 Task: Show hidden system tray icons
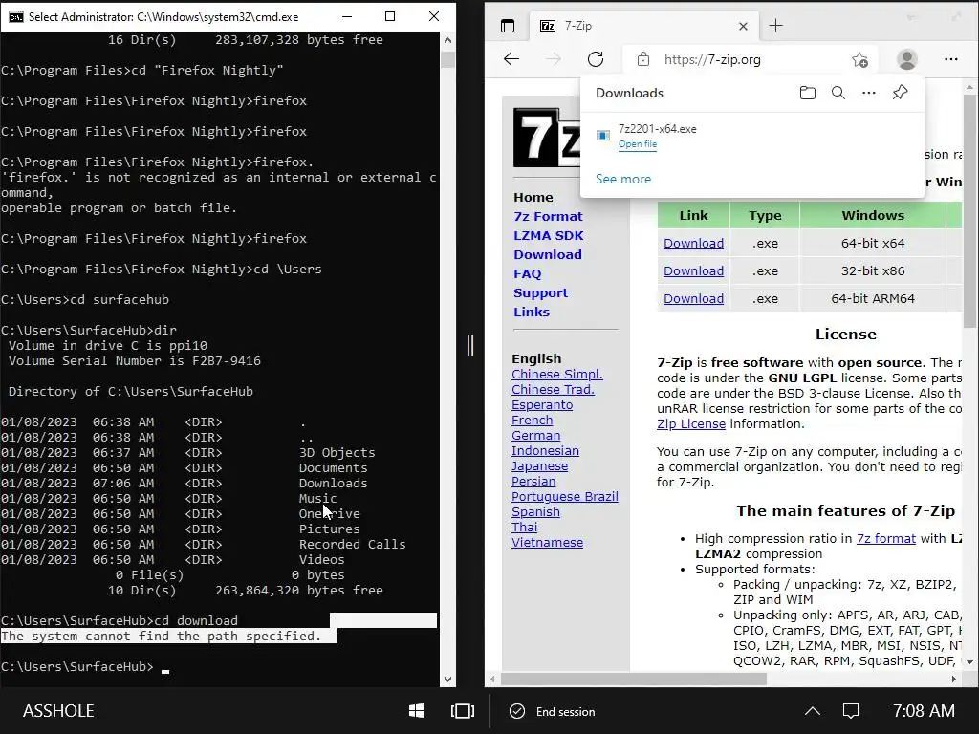[x=813, y=711]
